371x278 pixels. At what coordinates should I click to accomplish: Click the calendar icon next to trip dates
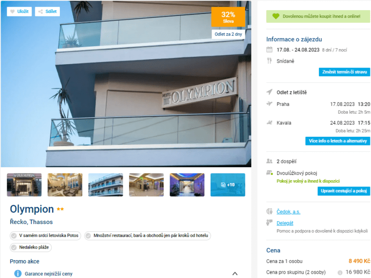[x=269, y=50]
